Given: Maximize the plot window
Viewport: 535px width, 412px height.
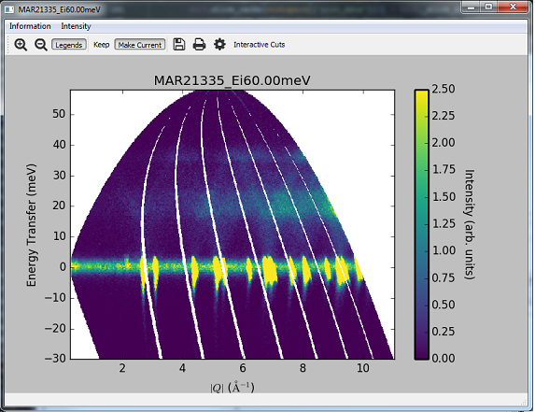Looking at the screenshot, I should tap(489, 7).
